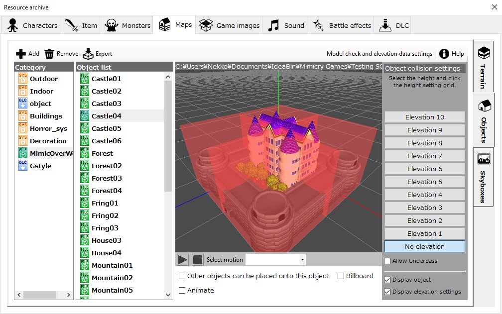Image resolution: width=502 pixels, height=314 pixels.
Task: Open the Sound tab
Action: pos(285,25)
